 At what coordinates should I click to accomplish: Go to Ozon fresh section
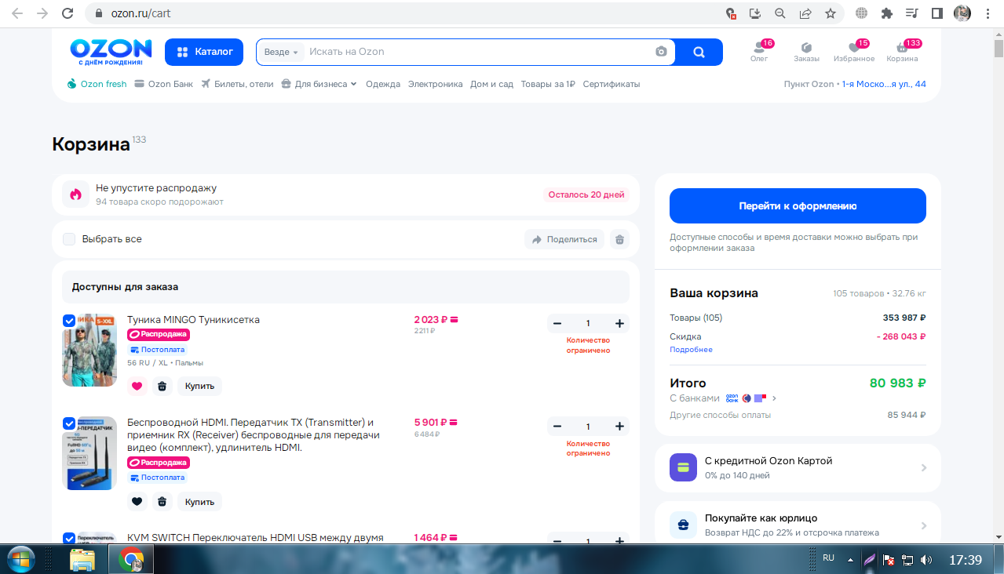pyautogui.click(x=97, y=84)
